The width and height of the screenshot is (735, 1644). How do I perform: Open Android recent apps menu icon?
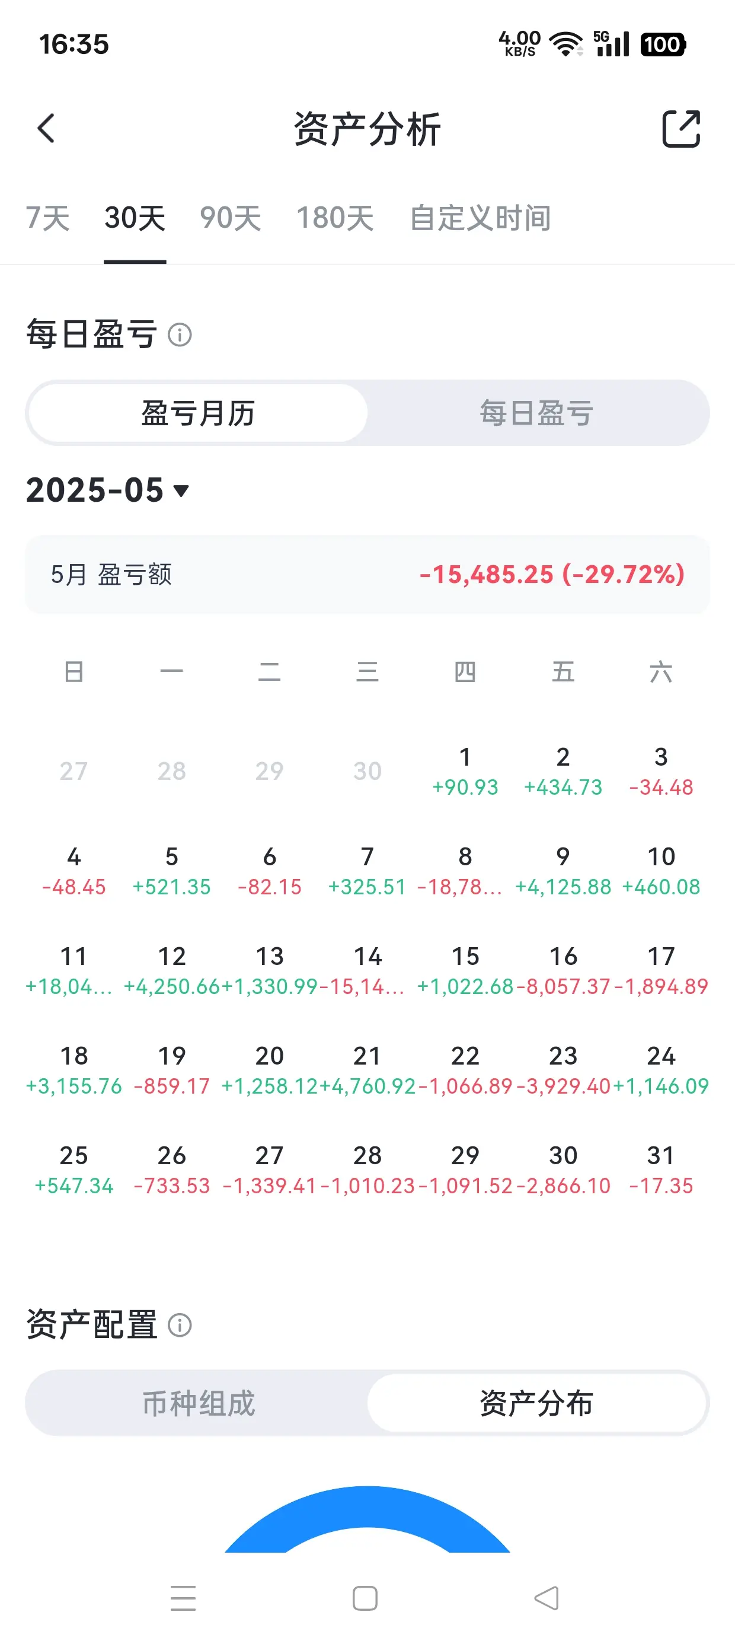click(183, 1597)
